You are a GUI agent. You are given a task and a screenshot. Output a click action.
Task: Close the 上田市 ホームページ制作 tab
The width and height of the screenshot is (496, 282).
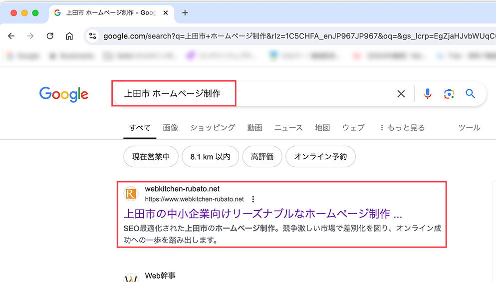point(166,13)
